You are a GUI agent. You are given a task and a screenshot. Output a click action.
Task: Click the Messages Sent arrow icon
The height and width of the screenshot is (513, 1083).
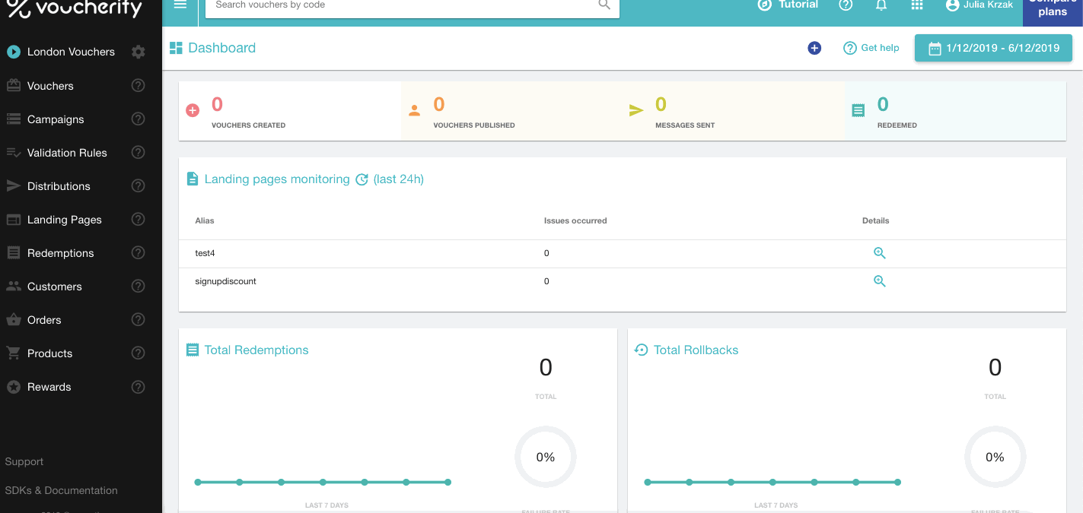pyautogui.click(x=636, y=111)
